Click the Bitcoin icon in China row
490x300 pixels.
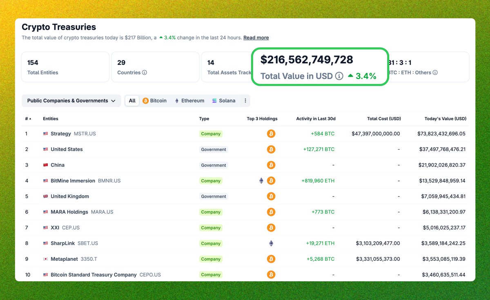click(x=271, y=165)
